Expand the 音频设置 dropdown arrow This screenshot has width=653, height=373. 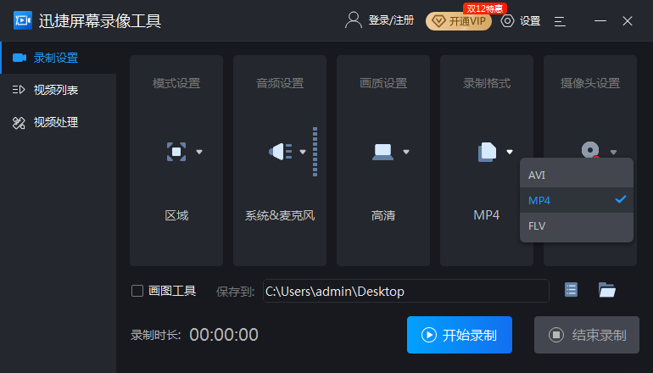[303, 152]
